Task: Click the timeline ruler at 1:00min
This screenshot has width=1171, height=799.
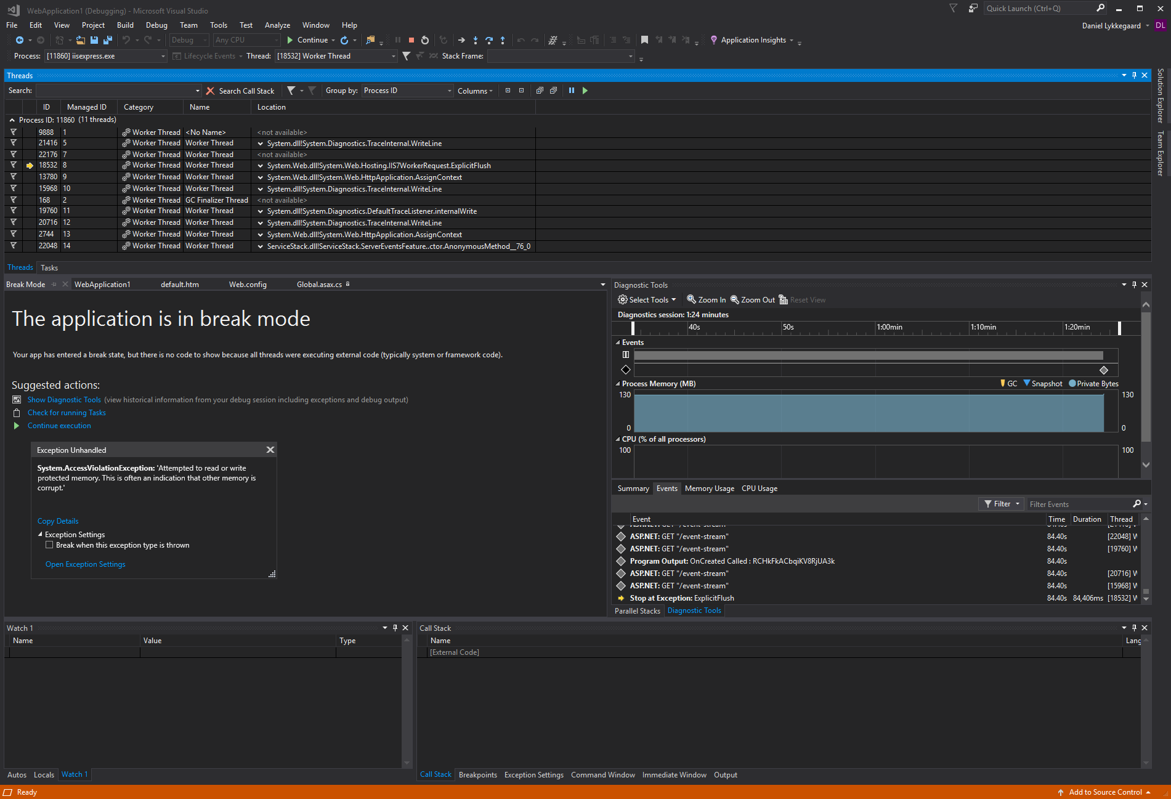Action: (x=889, y=327)
